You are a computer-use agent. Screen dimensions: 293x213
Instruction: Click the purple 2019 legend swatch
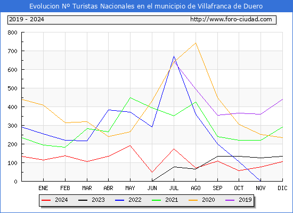[230, 200]
